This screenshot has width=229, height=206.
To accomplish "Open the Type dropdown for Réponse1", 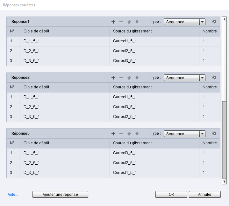I will 202,22.
